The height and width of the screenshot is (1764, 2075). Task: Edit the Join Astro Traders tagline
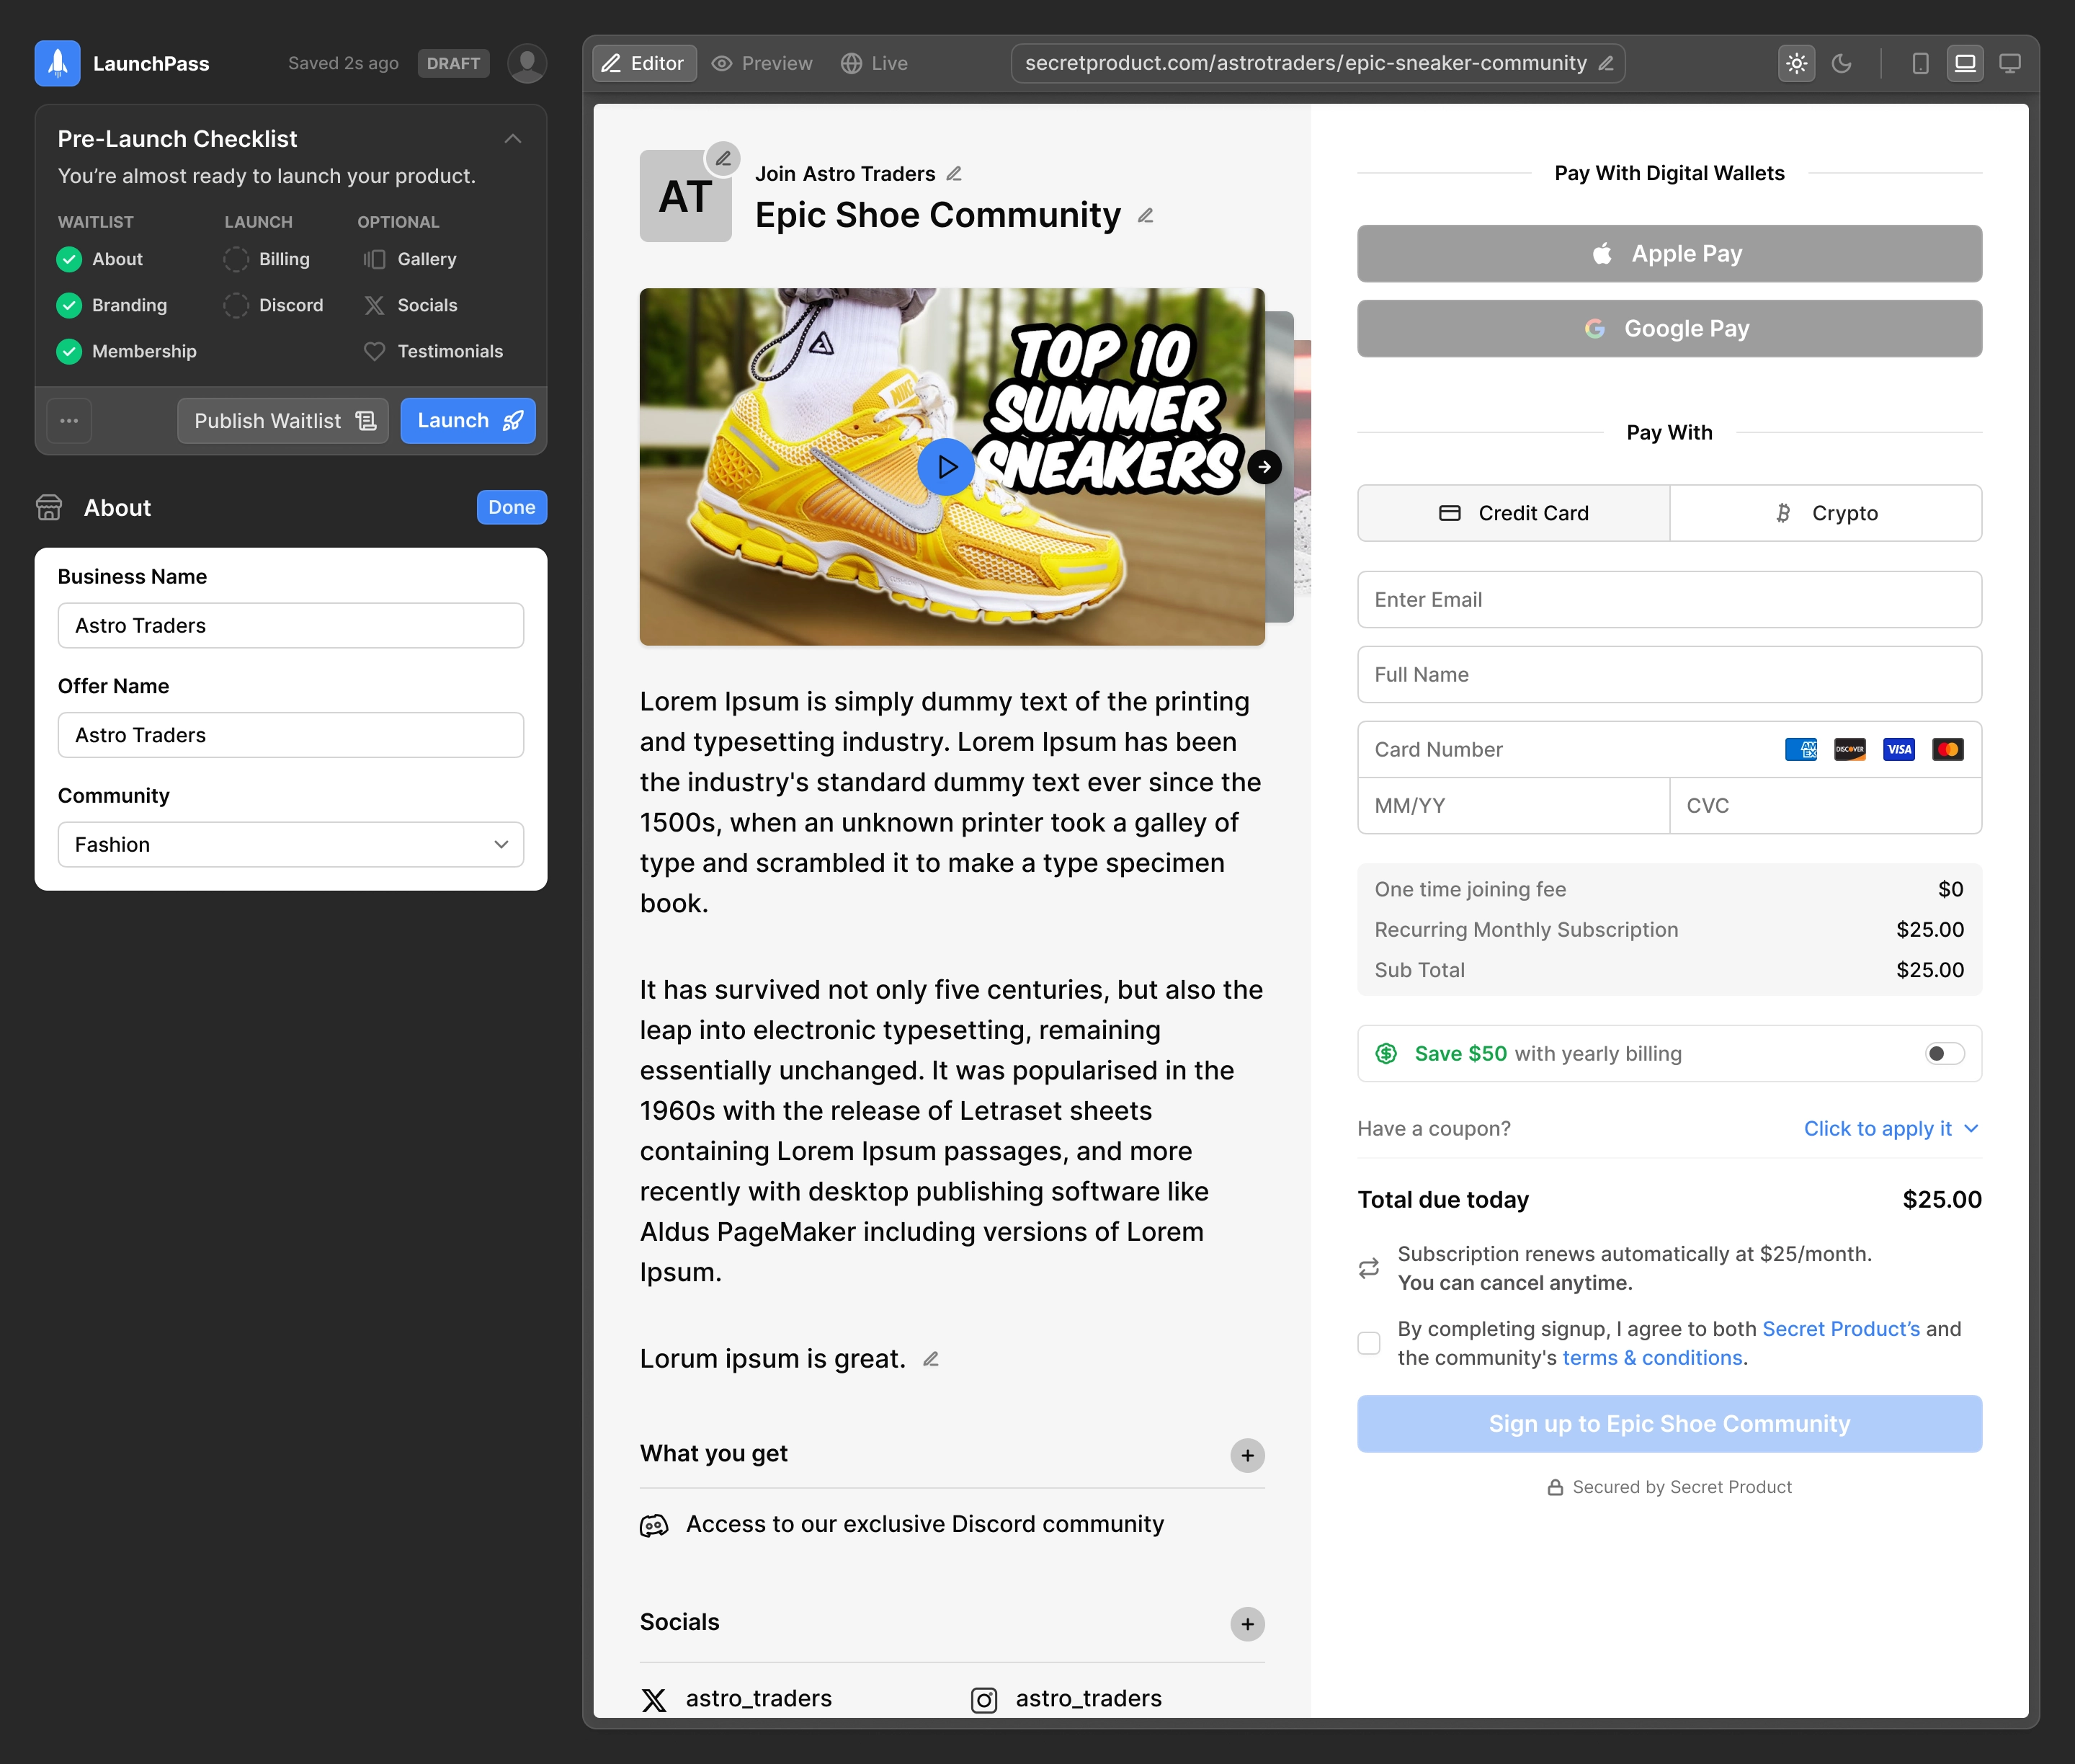954,174
